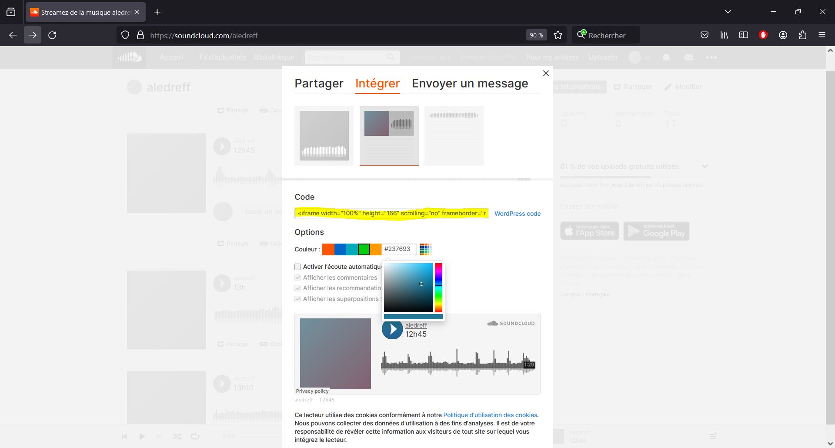Select the Intégrer tab
835x448 pixels.
pyautogui.click(x=377, y=84)
